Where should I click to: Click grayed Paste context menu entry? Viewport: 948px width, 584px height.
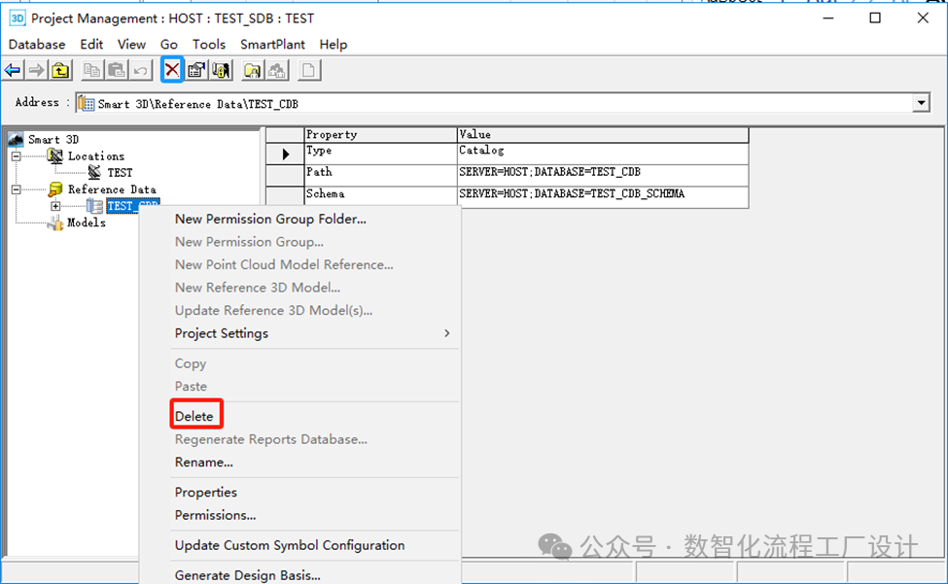(191, 387)
